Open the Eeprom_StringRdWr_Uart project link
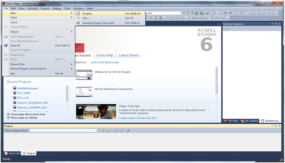 pyautogui.click(x=33, y=103)
